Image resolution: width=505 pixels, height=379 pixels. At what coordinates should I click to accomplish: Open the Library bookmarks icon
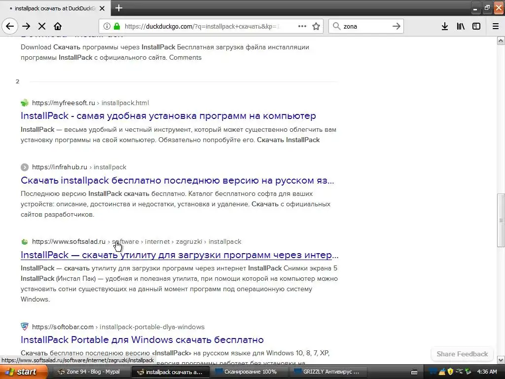point(461,27)
